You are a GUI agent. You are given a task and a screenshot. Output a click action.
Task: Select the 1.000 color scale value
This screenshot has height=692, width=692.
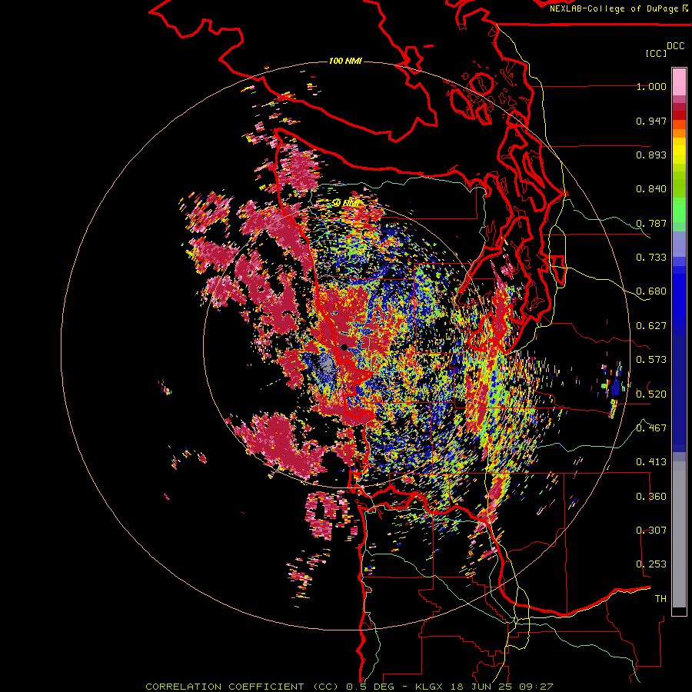coord(651,86)
